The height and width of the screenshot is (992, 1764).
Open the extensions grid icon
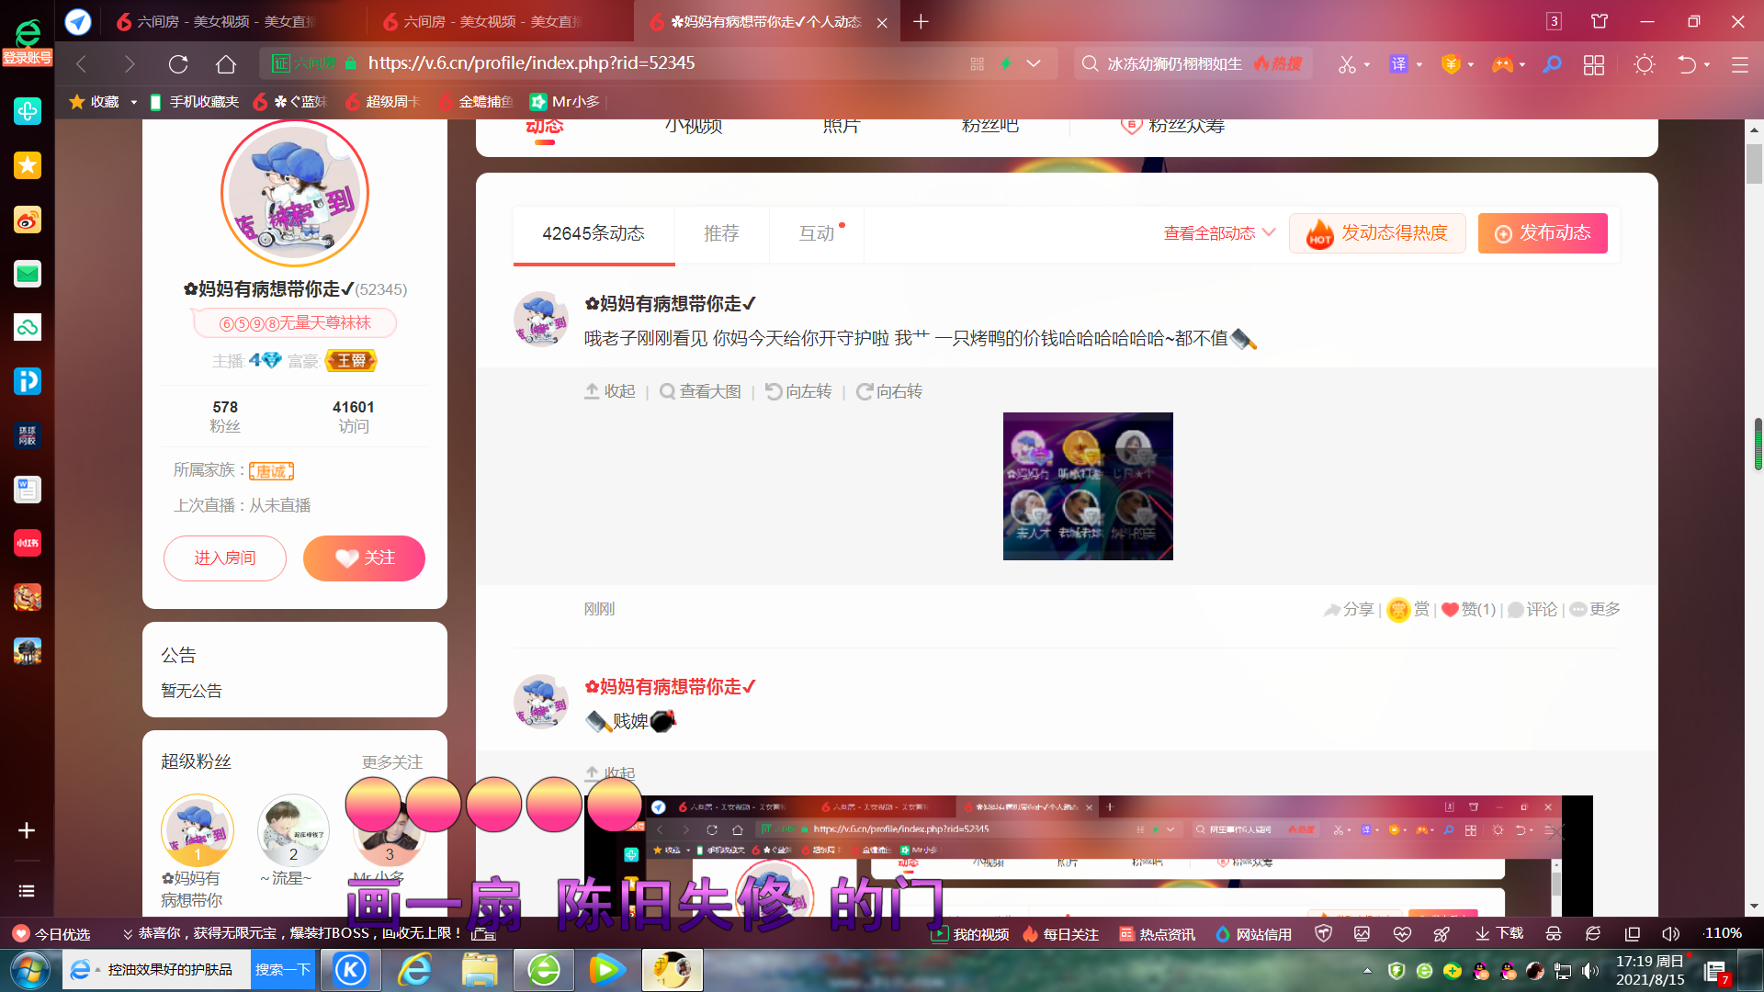coord(1594,64)
